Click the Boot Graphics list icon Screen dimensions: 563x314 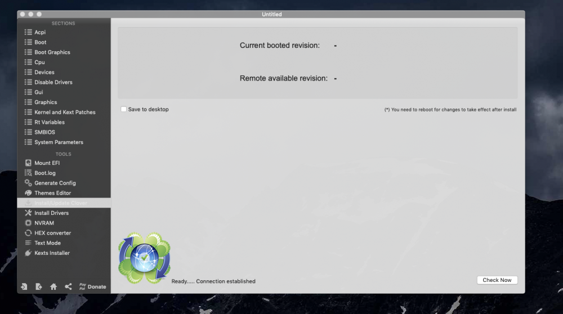pyautogui.click(x=28, y=52)
